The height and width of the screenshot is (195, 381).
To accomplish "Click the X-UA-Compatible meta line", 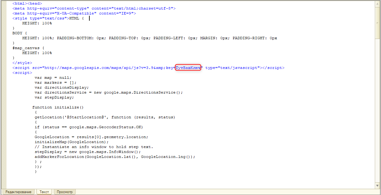I will point(74,13).
